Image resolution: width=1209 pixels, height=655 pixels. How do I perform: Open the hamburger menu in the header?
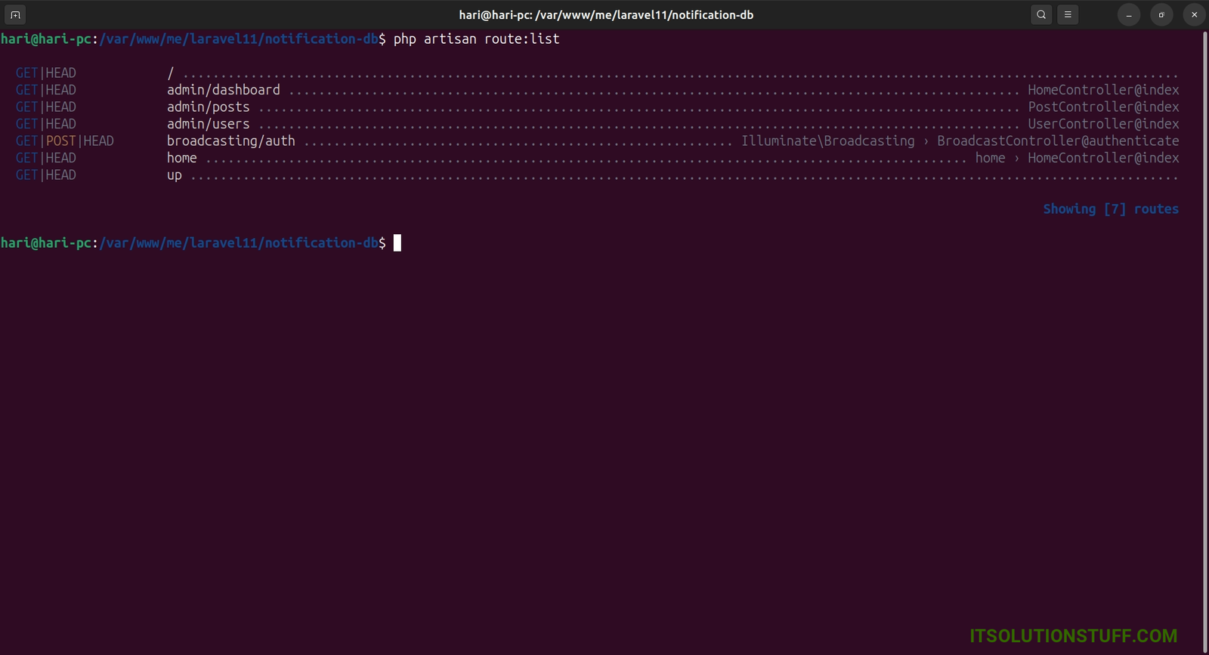1068,14
